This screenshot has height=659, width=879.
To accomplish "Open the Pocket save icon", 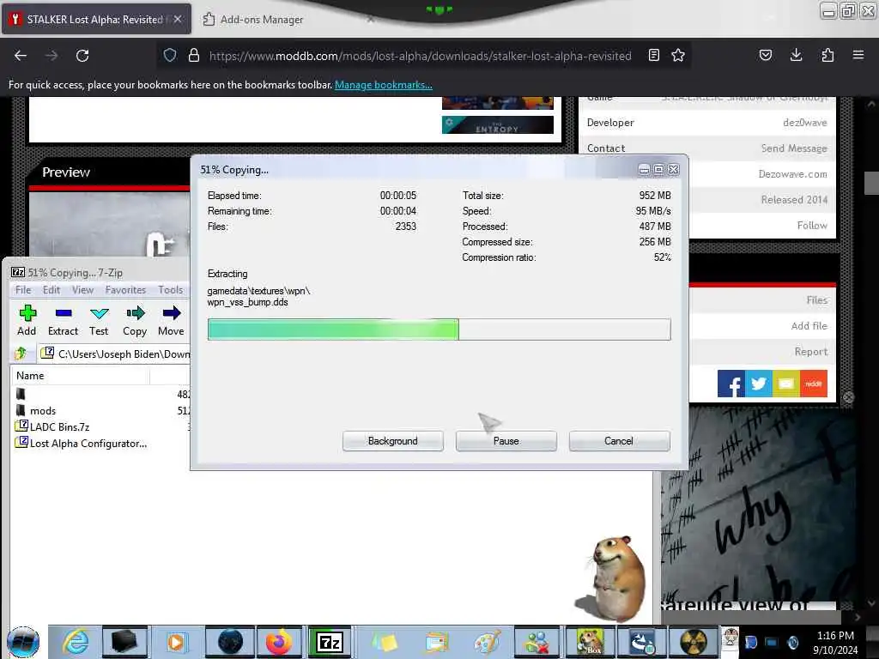I will (765, 56).
